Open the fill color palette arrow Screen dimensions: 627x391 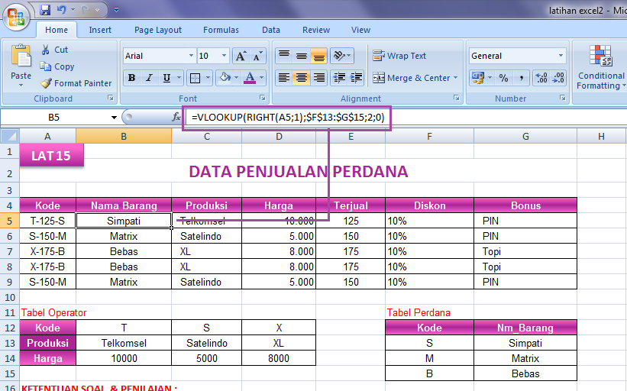(236, 78)
